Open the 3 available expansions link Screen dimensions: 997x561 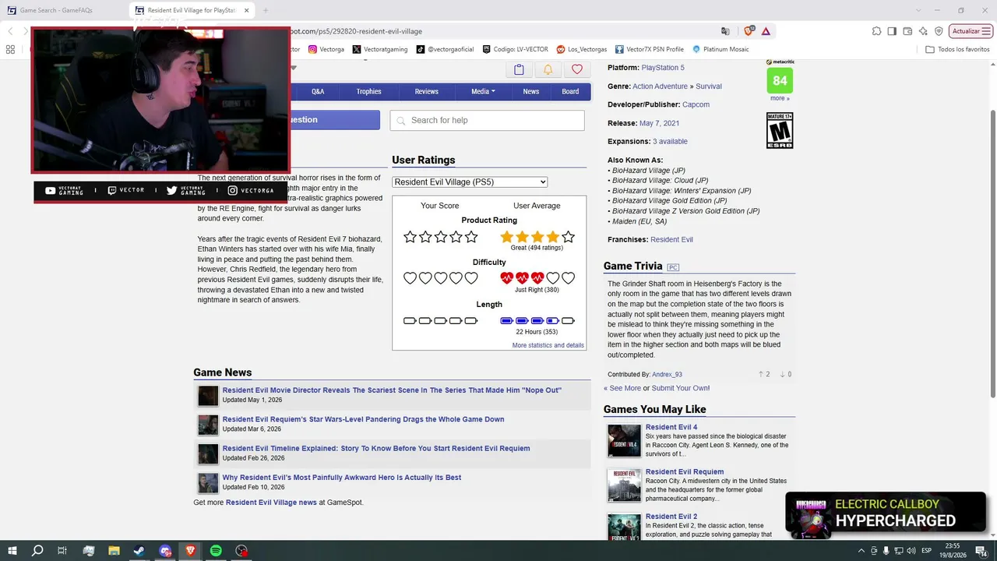point(670,142)
